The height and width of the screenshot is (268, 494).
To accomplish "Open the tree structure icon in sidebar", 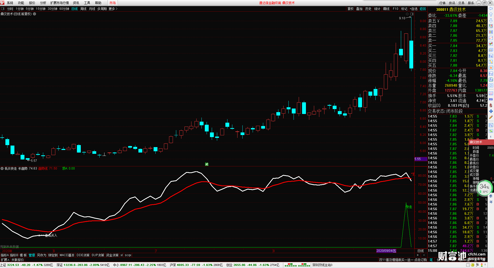I will pyautogui.click(x=491, y=62).
